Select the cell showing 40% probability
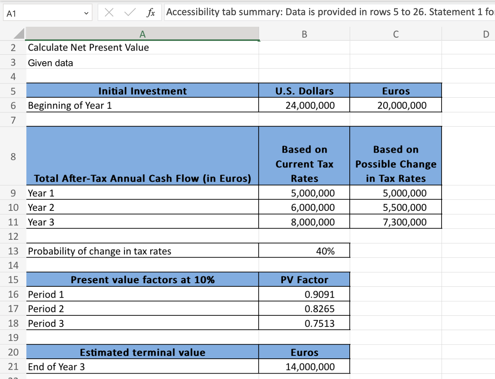Viewport: 495px width, 379px height. coord(304,251)
